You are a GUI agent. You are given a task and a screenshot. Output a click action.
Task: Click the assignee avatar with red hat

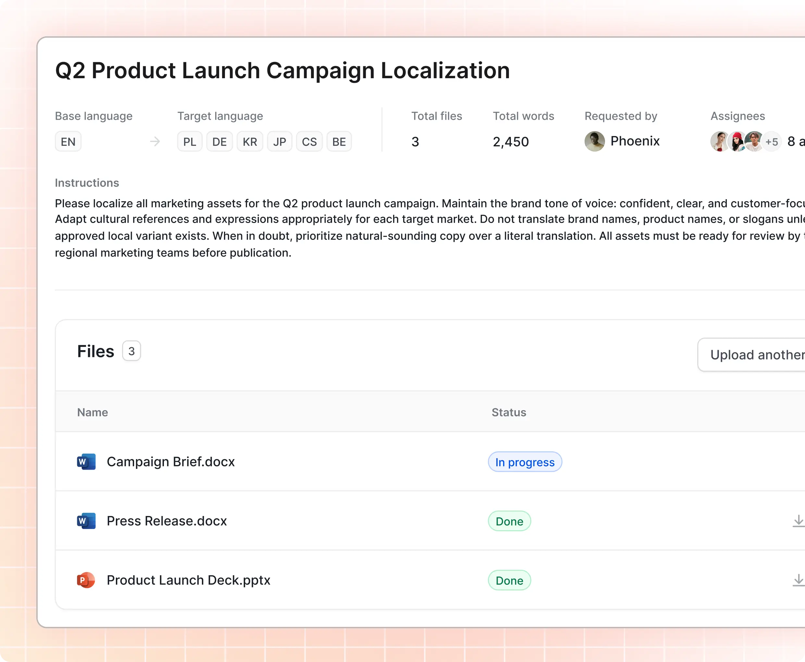point(737,141)
